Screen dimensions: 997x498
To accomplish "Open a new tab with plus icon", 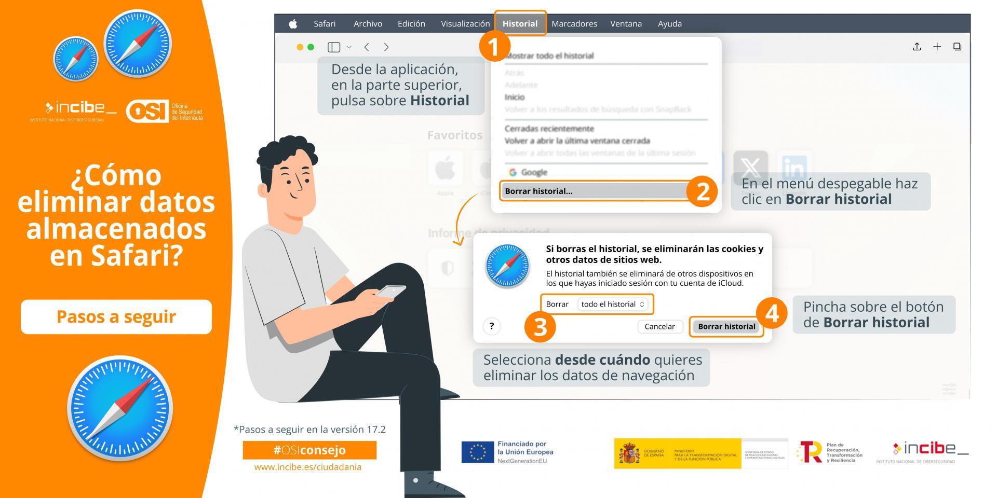I will click(937, 47).
